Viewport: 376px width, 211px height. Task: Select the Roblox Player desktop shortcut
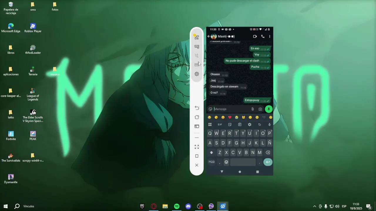(33, 28)
